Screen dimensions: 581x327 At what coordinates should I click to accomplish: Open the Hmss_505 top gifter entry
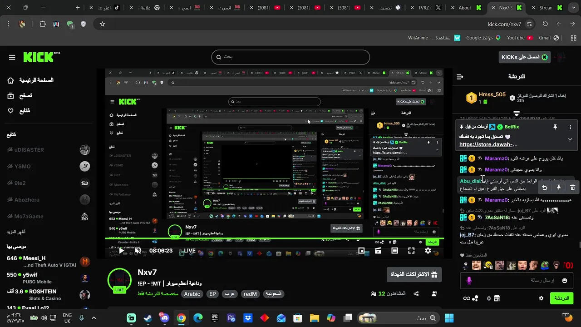point(486,98)
